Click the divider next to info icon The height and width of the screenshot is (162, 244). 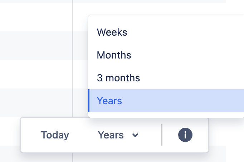tap(162, 135)
